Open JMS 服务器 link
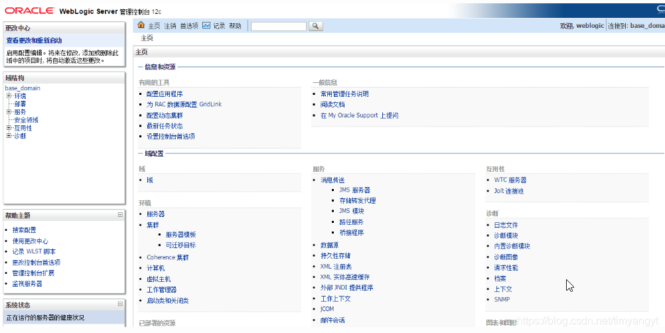Image resolution: width=665 pixels, height=333 pixels. pos(354,190)
